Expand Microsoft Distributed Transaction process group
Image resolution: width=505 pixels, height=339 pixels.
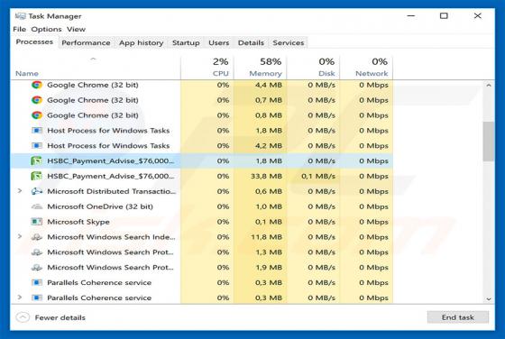click(x=20, y=191)
